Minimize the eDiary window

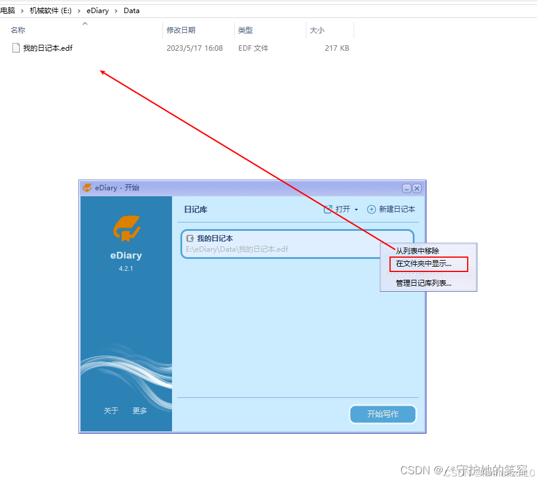[x=407, y=189]
